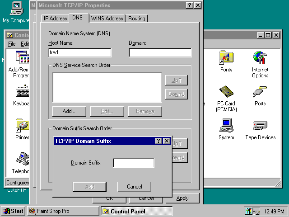Click the Add button in Domain Suffix dialog
This screenshot has height=217, width=289.
coord(89,187)
